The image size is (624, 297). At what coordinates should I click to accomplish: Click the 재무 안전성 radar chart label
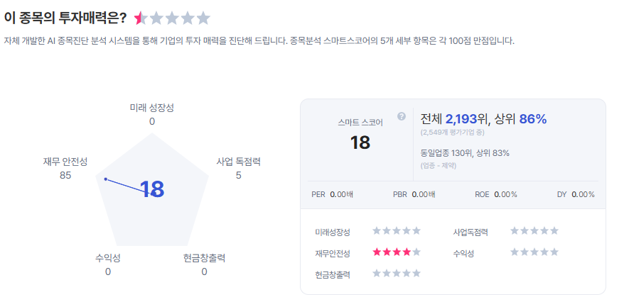pos(65,162)
